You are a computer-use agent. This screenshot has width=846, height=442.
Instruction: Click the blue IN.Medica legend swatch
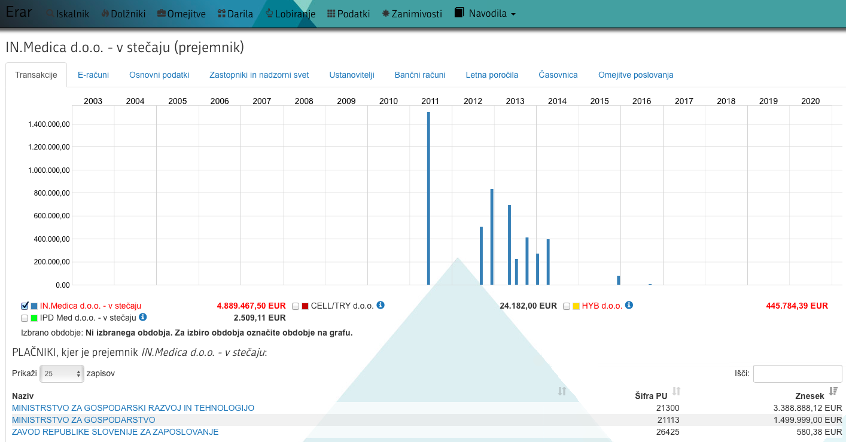pyautogui.click(x=34, y=306)
